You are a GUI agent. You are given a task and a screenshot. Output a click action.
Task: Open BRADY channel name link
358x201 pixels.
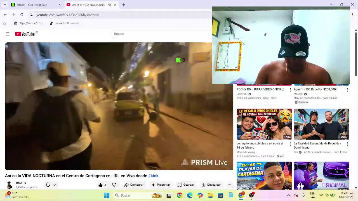pyautogui.click(x=21, y=183)
